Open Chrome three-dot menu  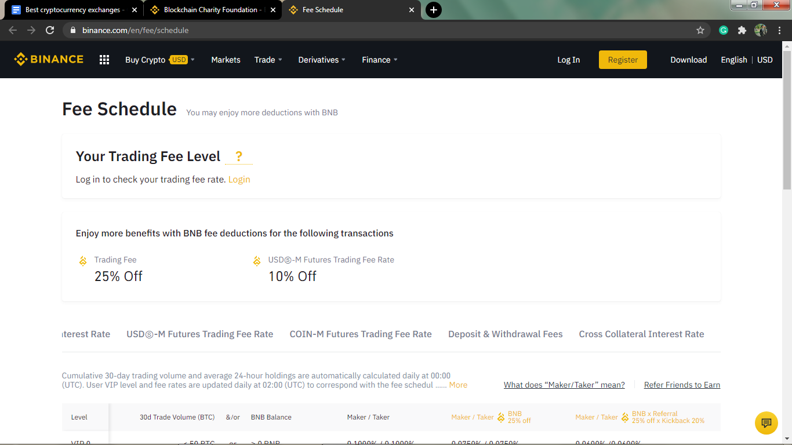(779, 30)
